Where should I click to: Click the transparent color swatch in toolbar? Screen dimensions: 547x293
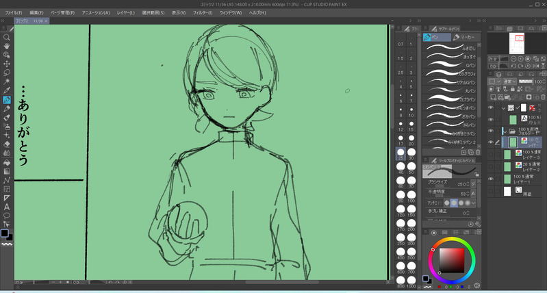click(x=7, y=244)
